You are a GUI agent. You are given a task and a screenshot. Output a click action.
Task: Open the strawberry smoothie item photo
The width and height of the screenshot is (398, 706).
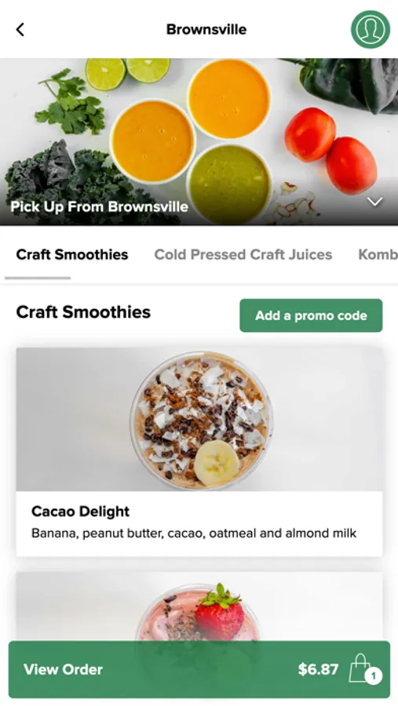tap(199, 606)
